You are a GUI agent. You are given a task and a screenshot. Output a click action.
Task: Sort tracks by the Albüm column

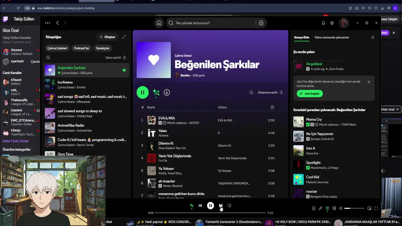coord(222,107)
